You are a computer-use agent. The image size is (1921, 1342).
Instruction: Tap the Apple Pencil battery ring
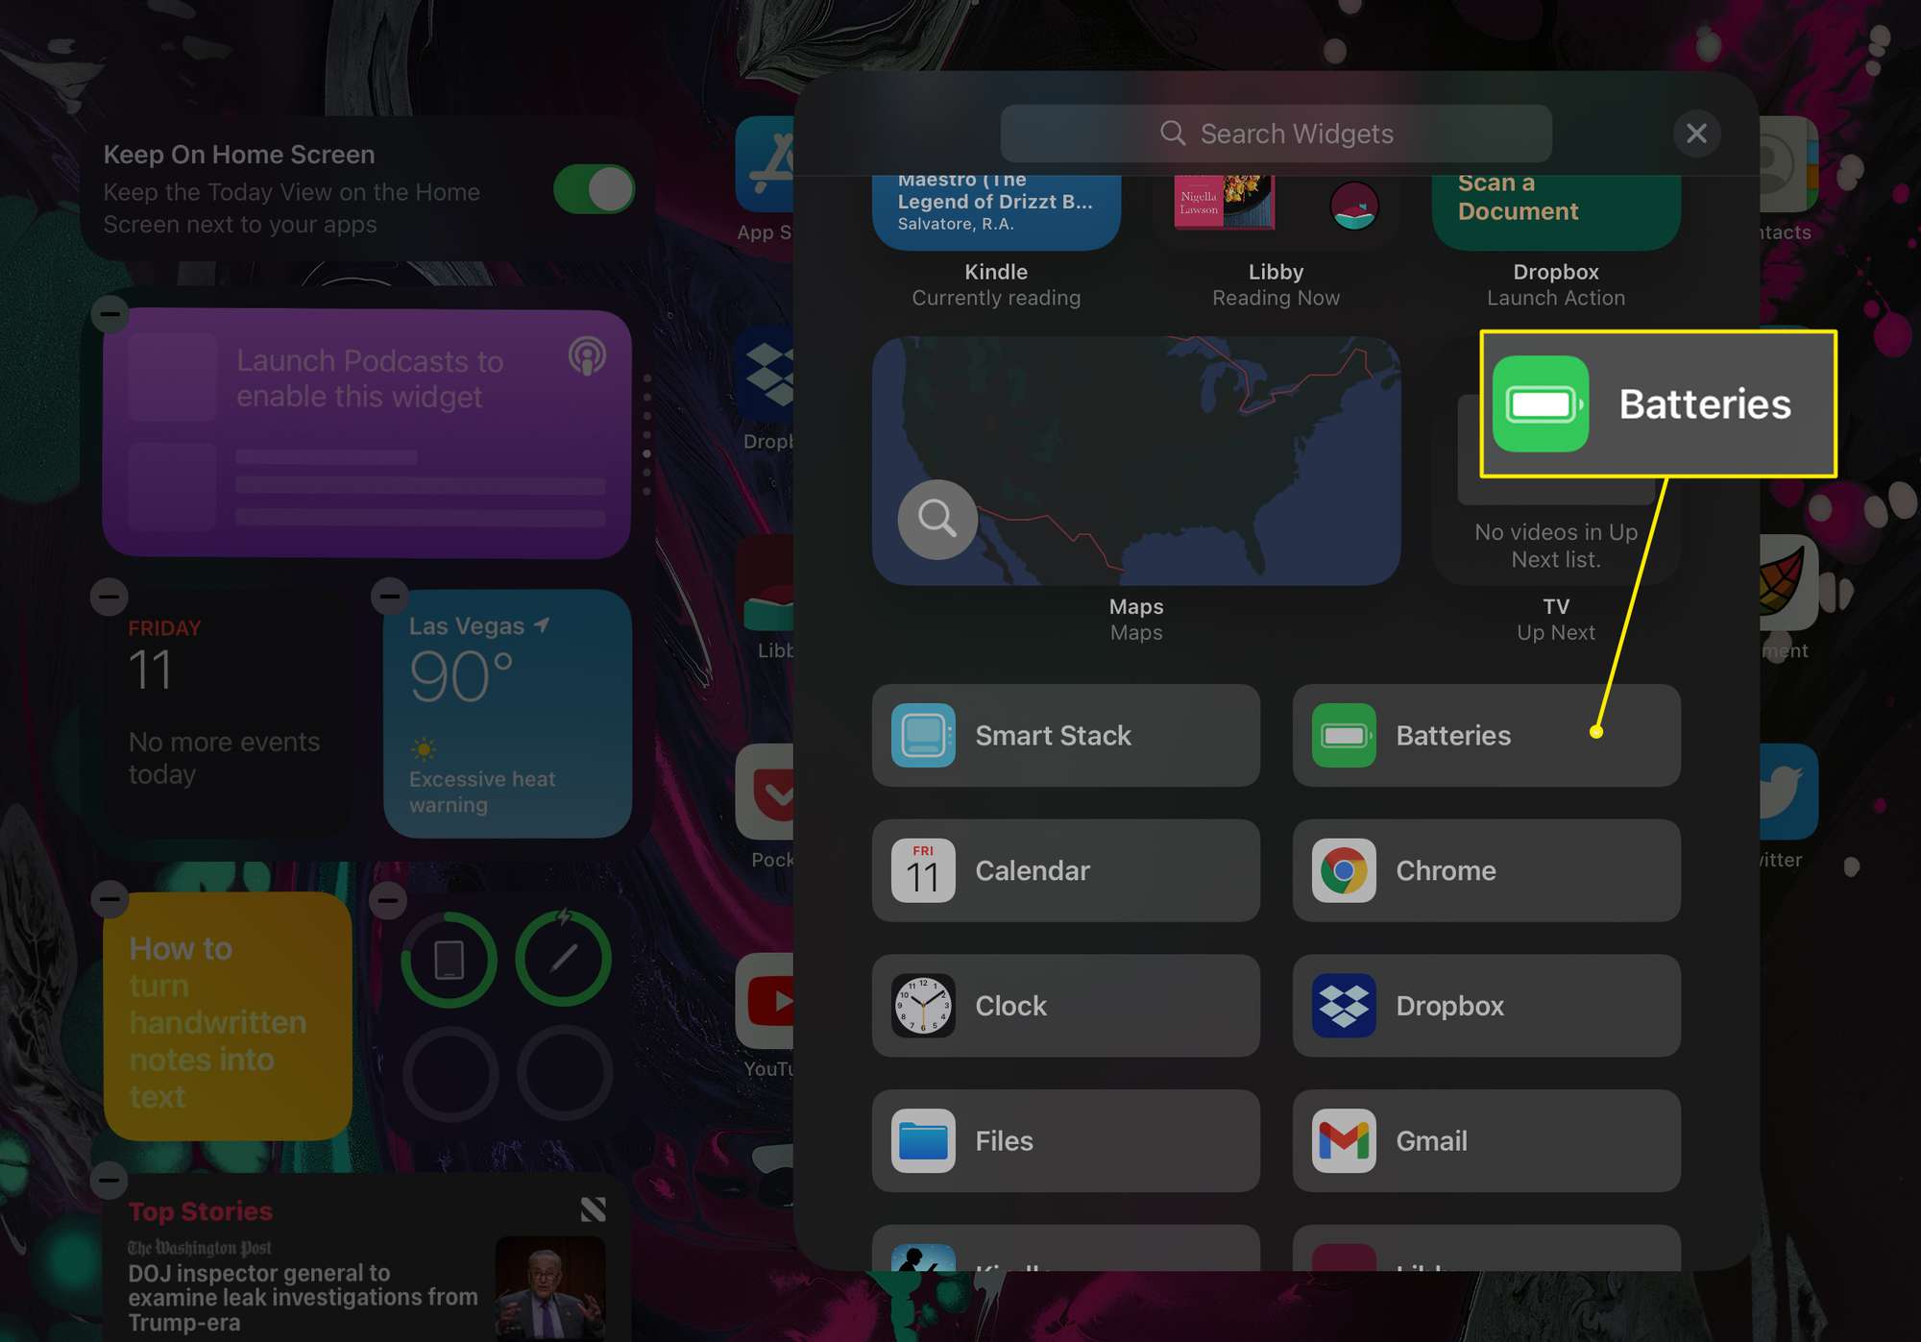point(564,960)
